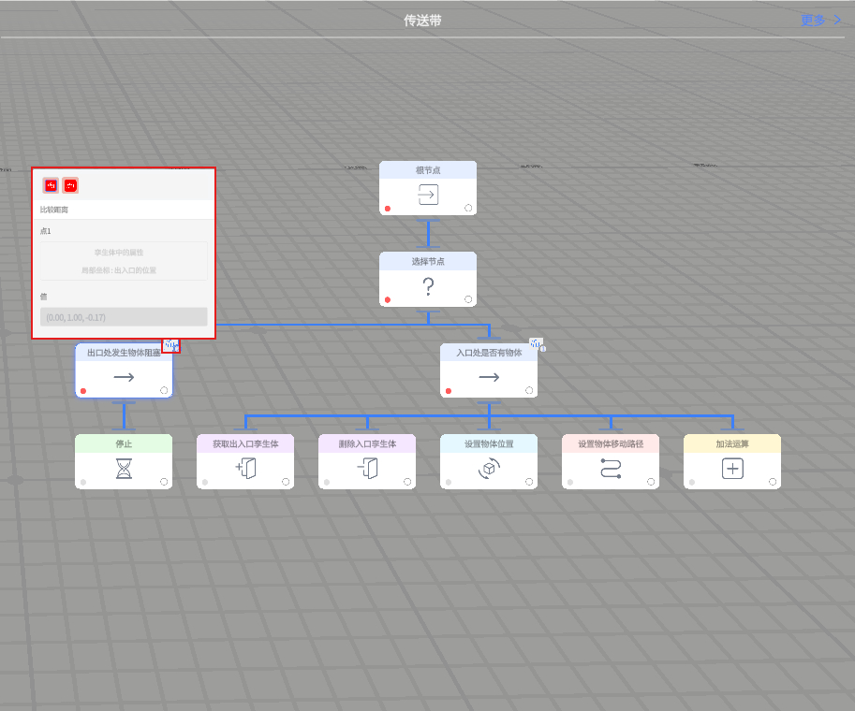855x711 pixels.
Task: Select the 删除入口孪生体 node icon
Action: click(367, 469)
